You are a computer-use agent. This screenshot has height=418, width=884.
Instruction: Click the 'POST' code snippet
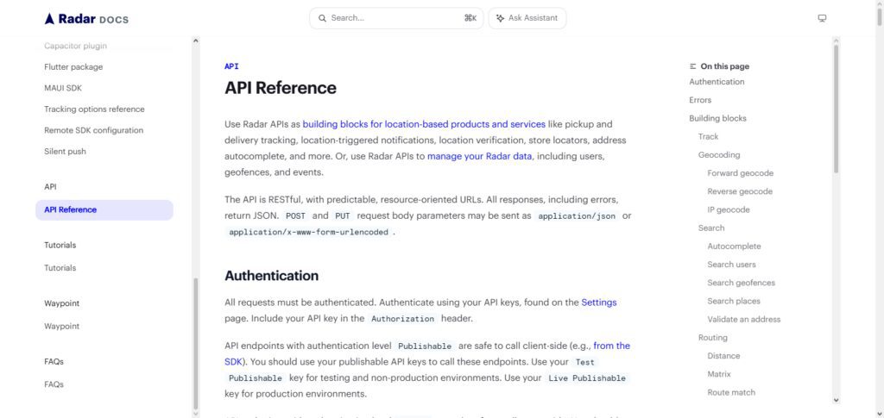click(295, 216)
